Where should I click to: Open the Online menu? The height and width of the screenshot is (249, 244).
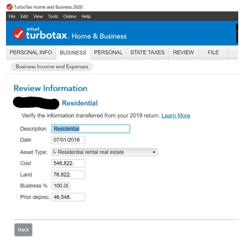(x=70, y=16)
